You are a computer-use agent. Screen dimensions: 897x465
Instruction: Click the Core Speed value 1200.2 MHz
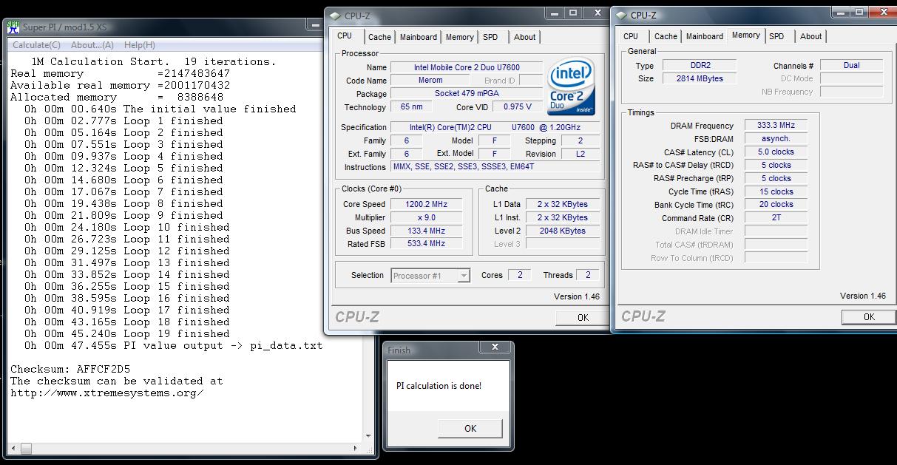tap(427, 204)
